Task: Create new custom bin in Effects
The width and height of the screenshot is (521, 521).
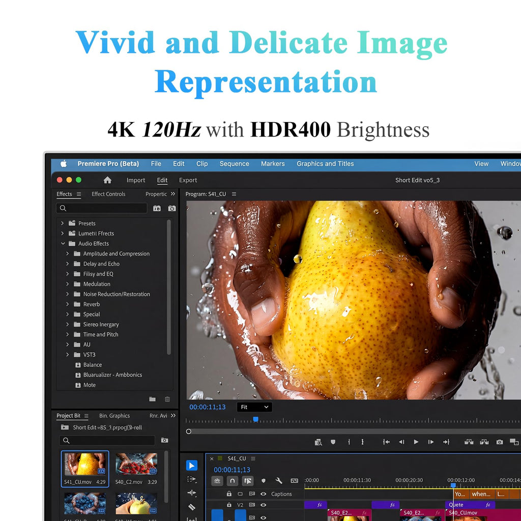Action: tap(153, 399)
